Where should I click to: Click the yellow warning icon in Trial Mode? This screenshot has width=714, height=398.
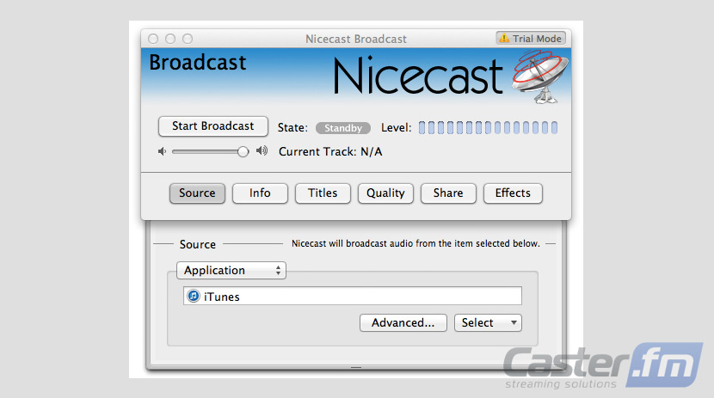[x=504, y=38]
